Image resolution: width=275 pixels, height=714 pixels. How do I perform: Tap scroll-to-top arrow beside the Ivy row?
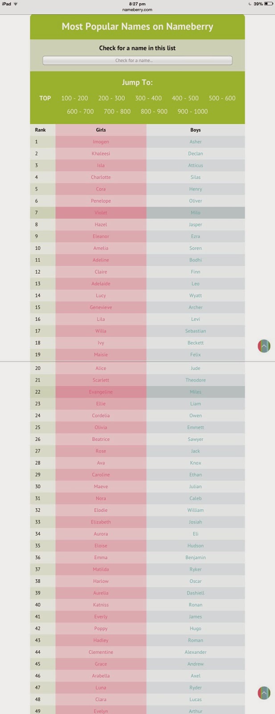click(x=264, y=346)
